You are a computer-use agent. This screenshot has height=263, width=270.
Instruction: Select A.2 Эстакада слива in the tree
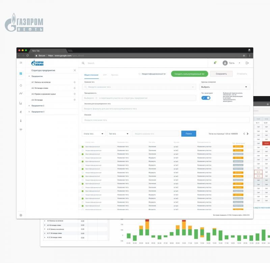40,88
